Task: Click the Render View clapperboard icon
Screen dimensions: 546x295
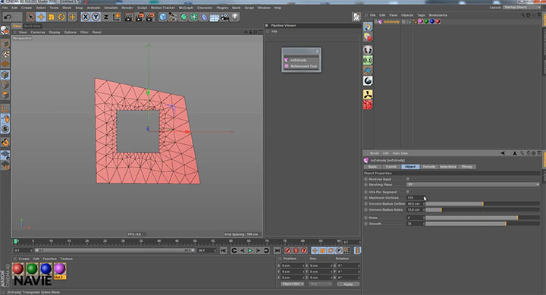Action: click(x=129, y=17)
